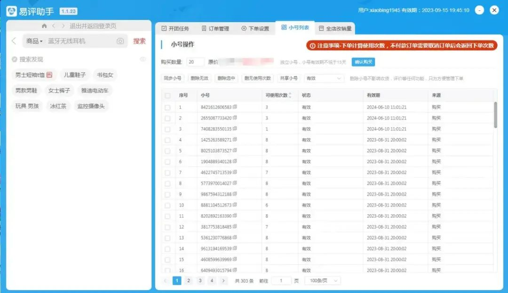This screenshot has height=293, width=508.
Task: Click the forward arrow navigation icon
Action: click(63, 25)
